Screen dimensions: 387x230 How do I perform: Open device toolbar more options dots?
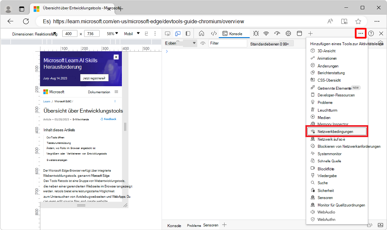155,34
